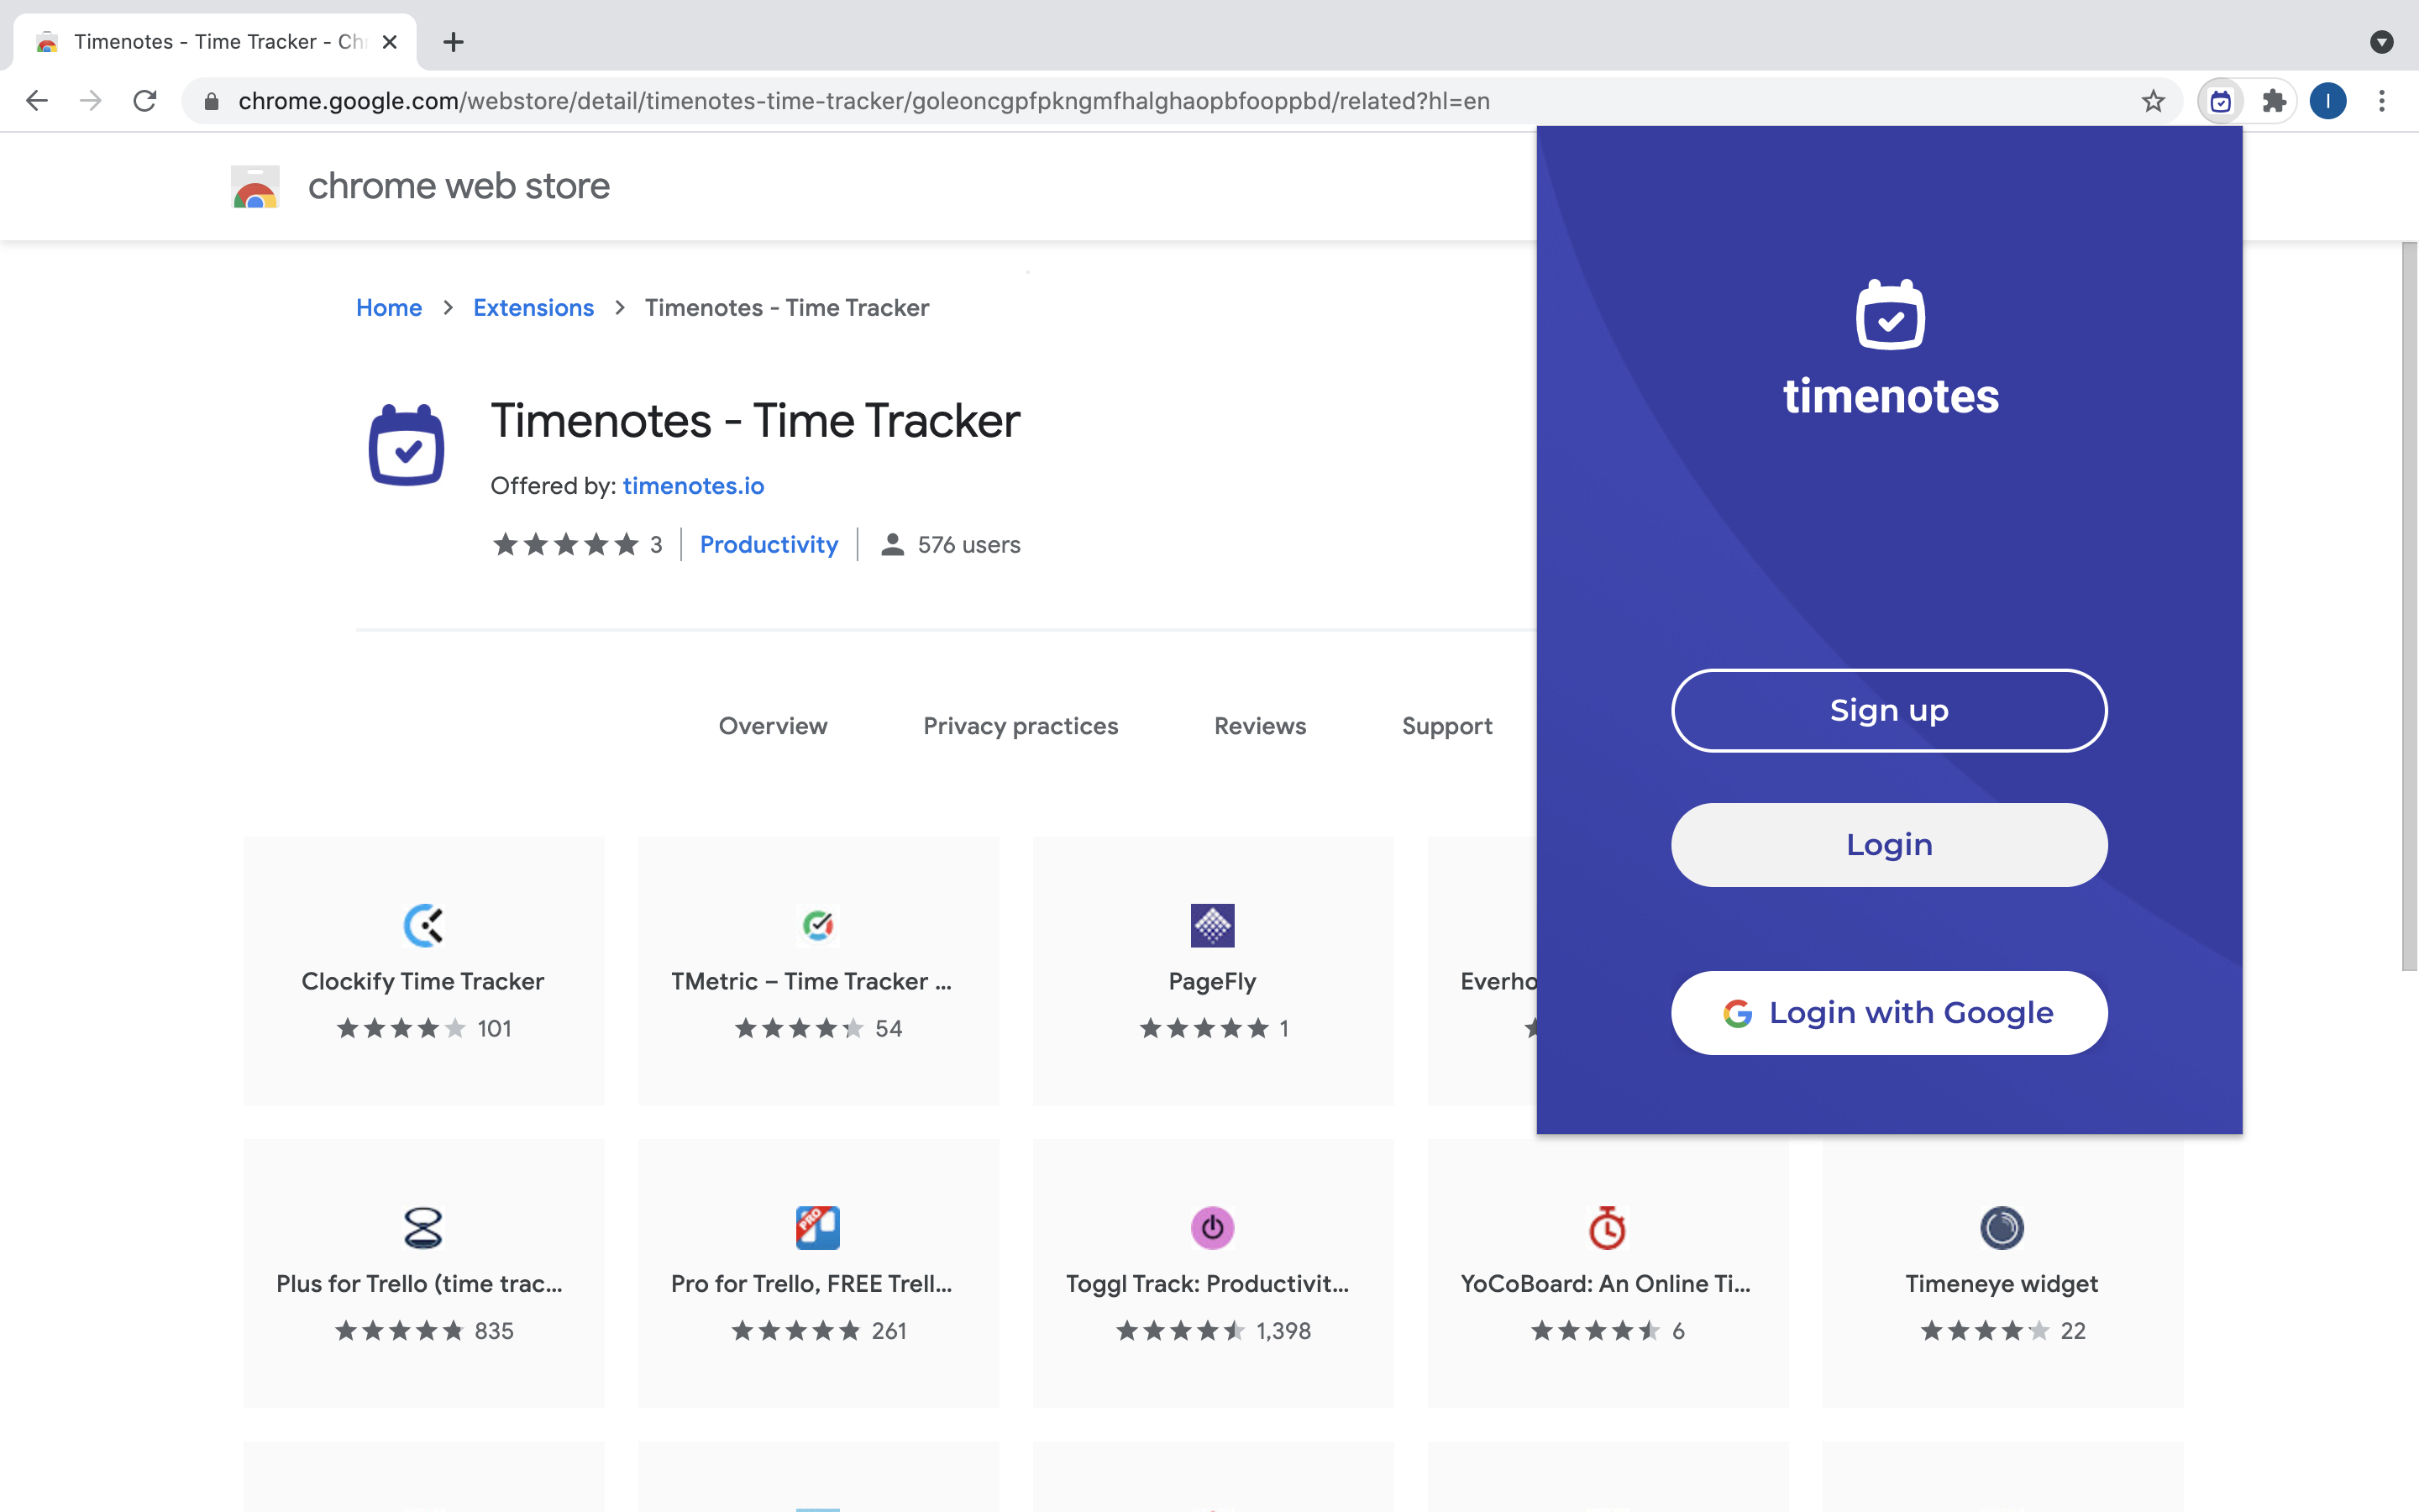Switch to the Overview tab
Viewport: 2419px width, 1512px height.
(773, 726)
